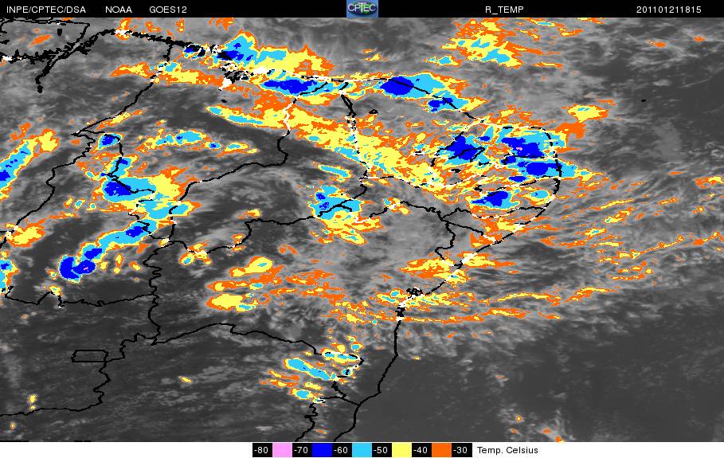Click the -80 legend value
724x458 pixels.
click(262, 450)
